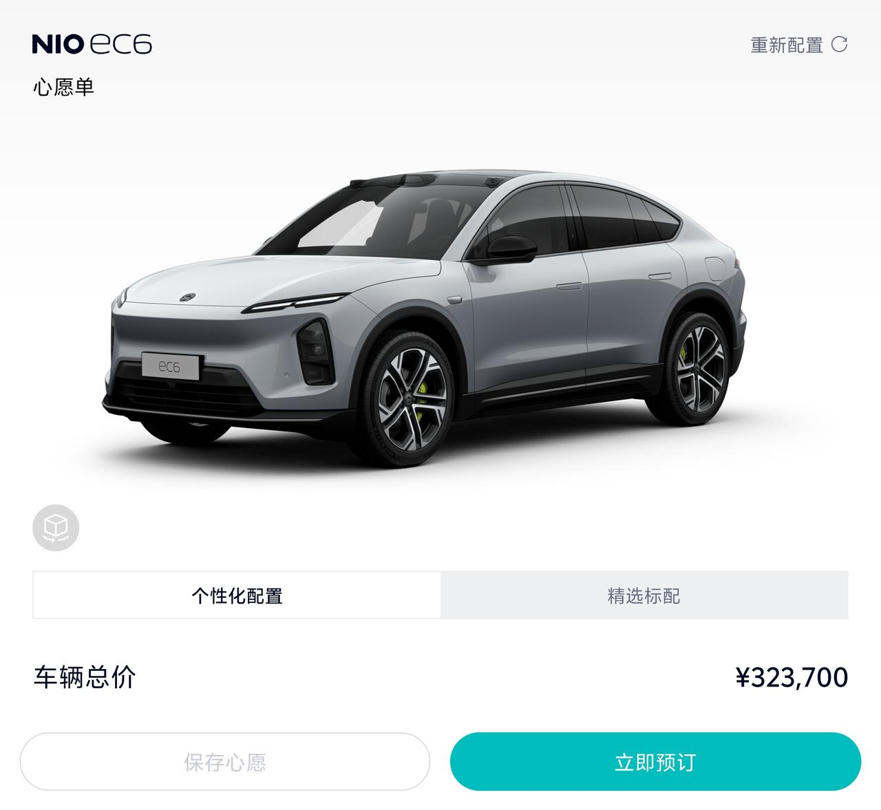Click the circular reset arrow icon
This screenshot has height=810, width=881.
point(840,45)
